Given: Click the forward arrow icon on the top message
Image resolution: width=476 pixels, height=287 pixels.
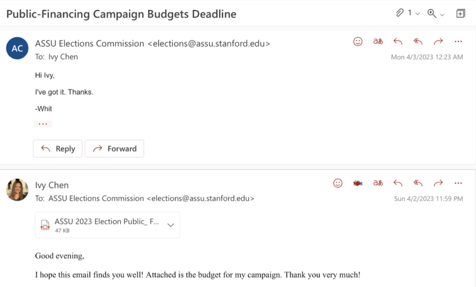Looking at the screenshot, I should coord(438,41).
